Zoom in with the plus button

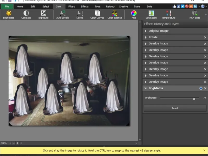click(x=17, y=143)
